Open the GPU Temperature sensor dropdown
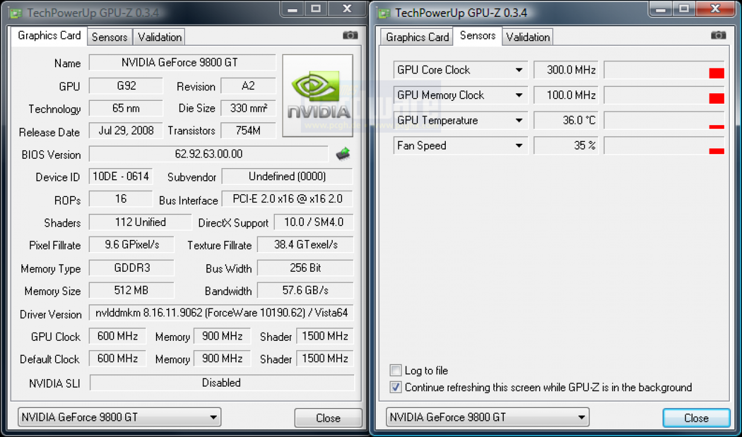The height and width of the screenshot is (437, 742). tap(519, 121)
